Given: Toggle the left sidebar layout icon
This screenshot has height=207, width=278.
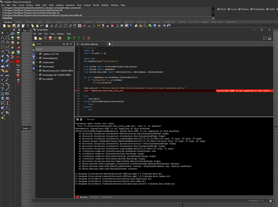Looking at the screenshot, I should point(265,38).
